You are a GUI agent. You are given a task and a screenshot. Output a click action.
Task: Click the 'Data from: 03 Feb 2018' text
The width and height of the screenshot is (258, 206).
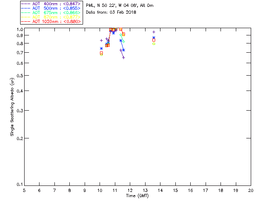[x=111, y=12]
